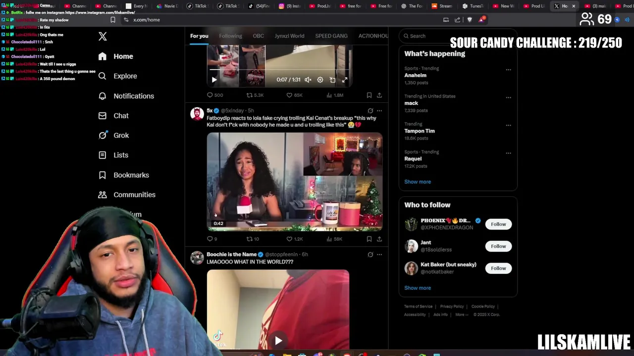Bookmark the top video post
This screenshot has height=356, width=634.
tap(369, 95)
